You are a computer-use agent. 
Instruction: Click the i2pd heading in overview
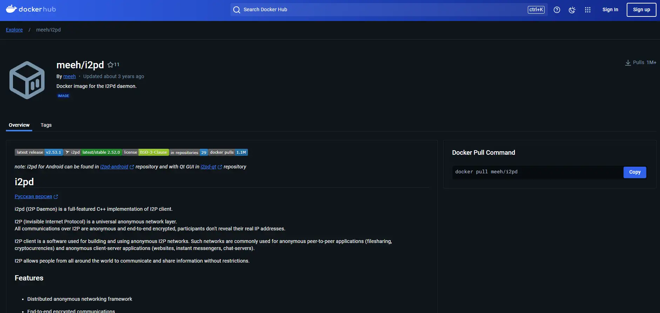pos(24,182)
